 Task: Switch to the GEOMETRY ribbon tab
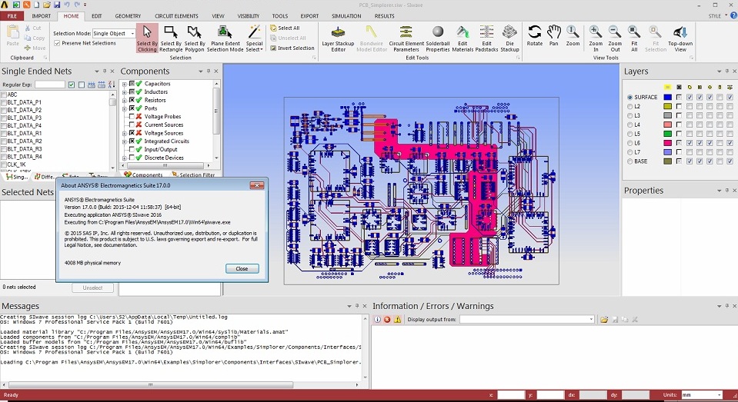click(x=128, y=16)
